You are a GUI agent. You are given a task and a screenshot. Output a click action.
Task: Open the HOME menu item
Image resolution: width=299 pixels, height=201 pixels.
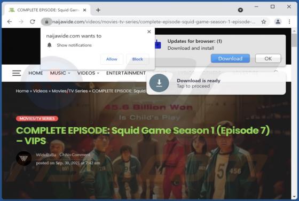point(36,73)
